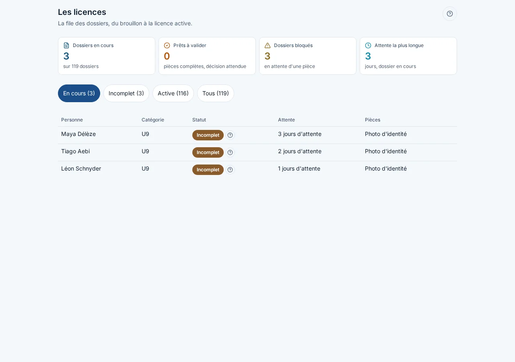Switch to the Incomplet (3) filter

pyautogui.click(x=126, y=93)
